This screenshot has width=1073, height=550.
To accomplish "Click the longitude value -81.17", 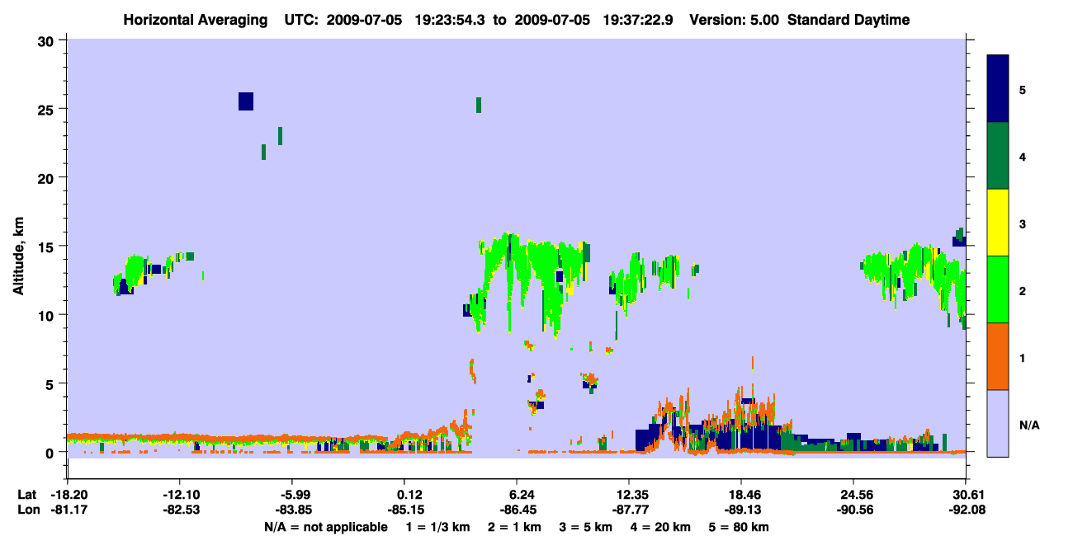I will pyautogui.click(x=68, y=510).
